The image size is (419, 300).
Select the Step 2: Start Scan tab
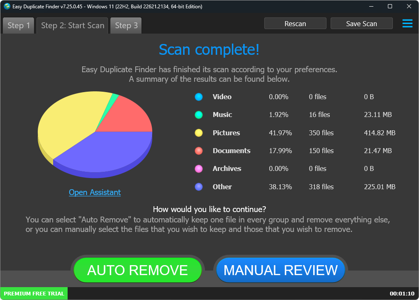[73, 26]
